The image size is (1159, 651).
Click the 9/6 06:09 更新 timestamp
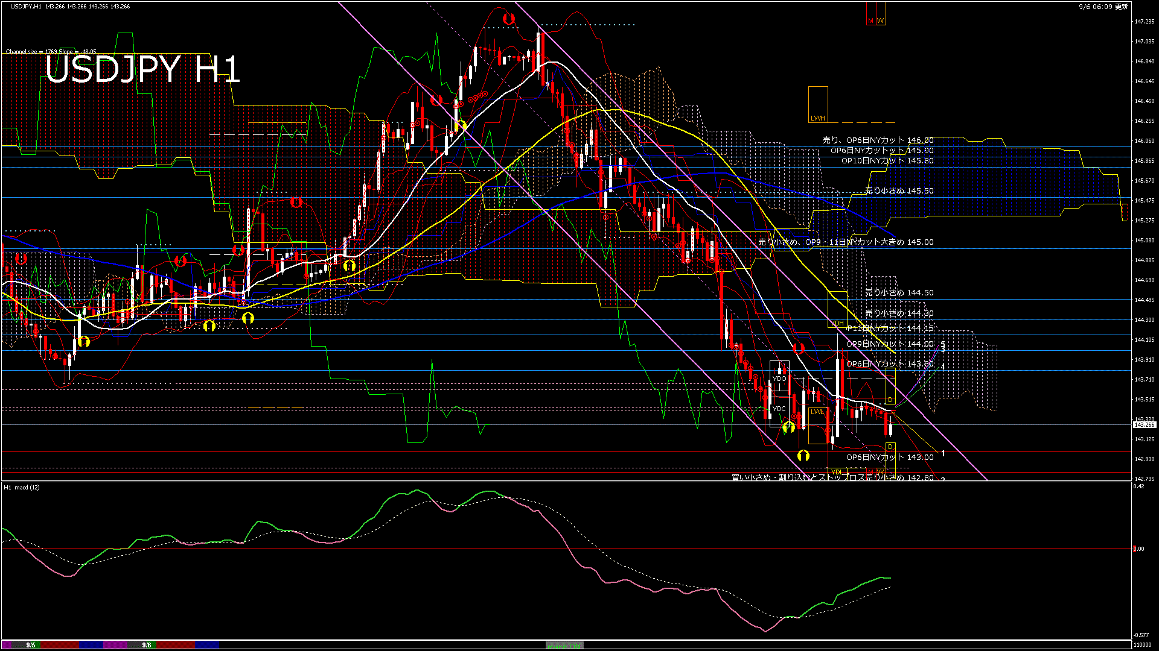pos(1103,7)
